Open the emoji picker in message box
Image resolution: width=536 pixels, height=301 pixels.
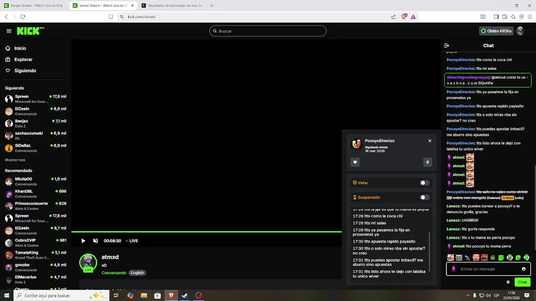[523, 269]
